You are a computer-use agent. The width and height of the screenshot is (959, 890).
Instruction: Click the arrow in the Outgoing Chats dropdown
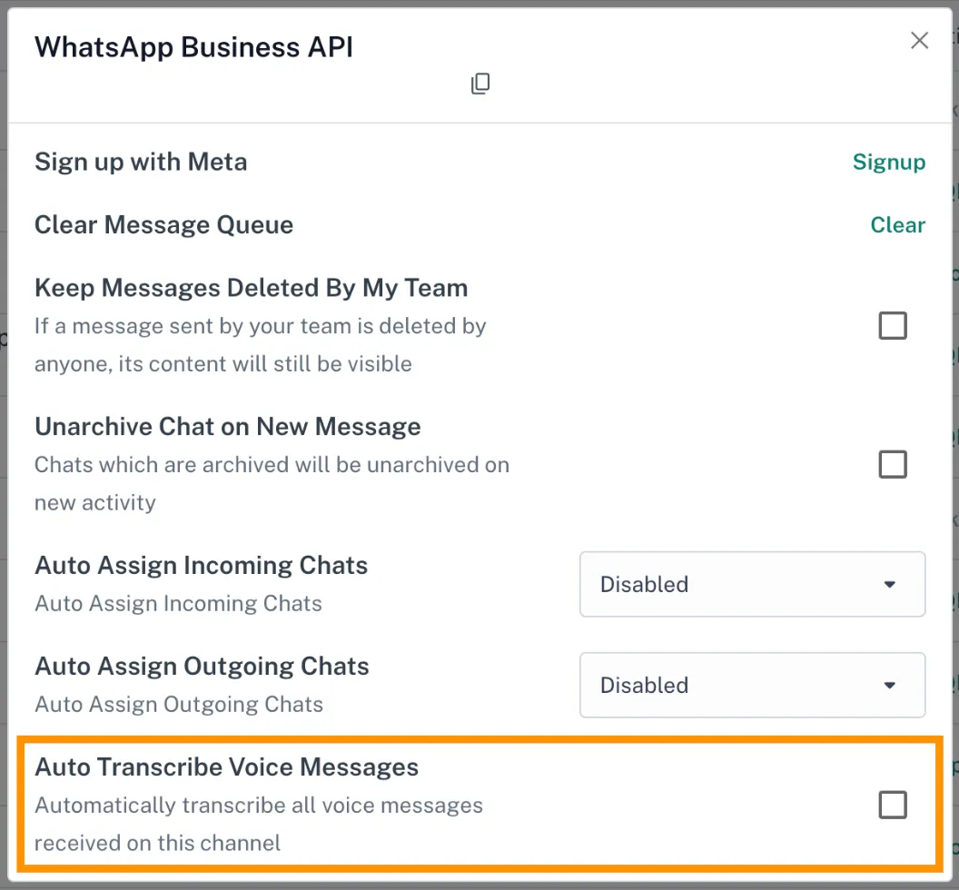(889, 685)
